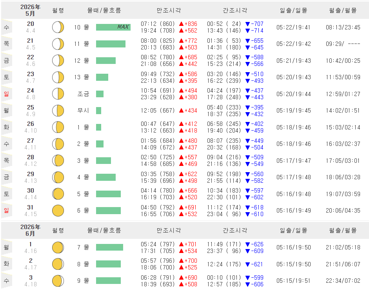
Task: Click the red up arrow beside +701
Action: pos(181,244)
